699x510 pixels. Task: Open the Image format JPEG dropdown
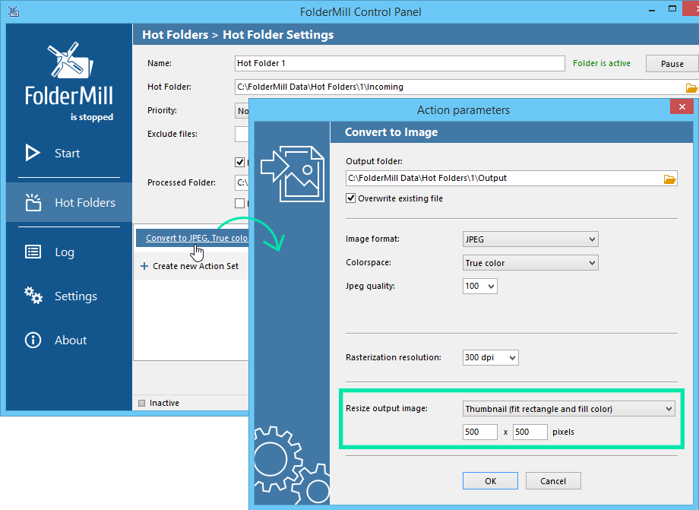pos(530,239)
